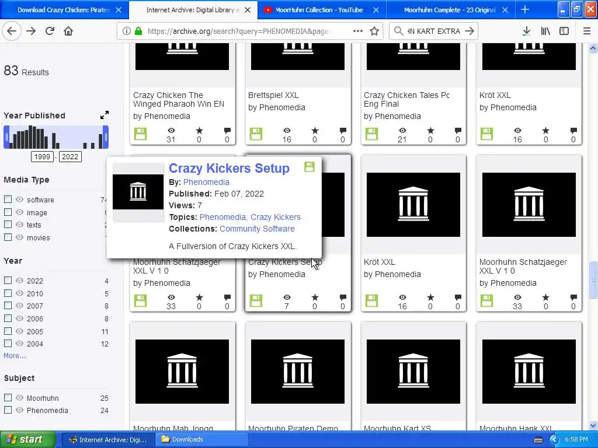
Task: Click the 1999 start year box
Action: 42,156
